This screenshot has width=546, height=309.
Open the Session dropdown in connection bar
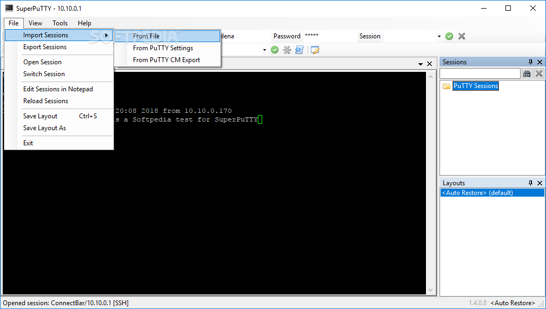[x=439, y=36]
